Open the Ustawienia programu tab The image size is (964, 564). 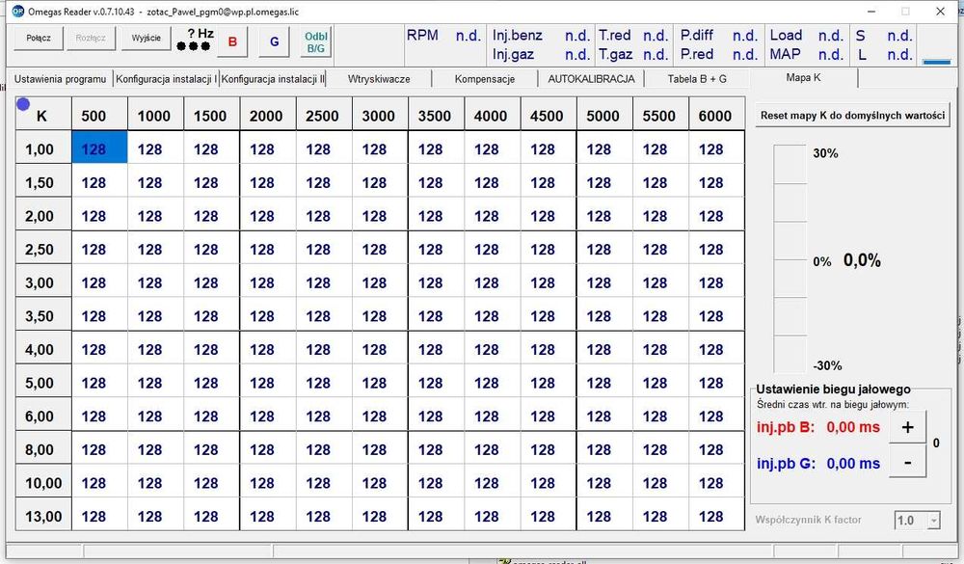60,79
